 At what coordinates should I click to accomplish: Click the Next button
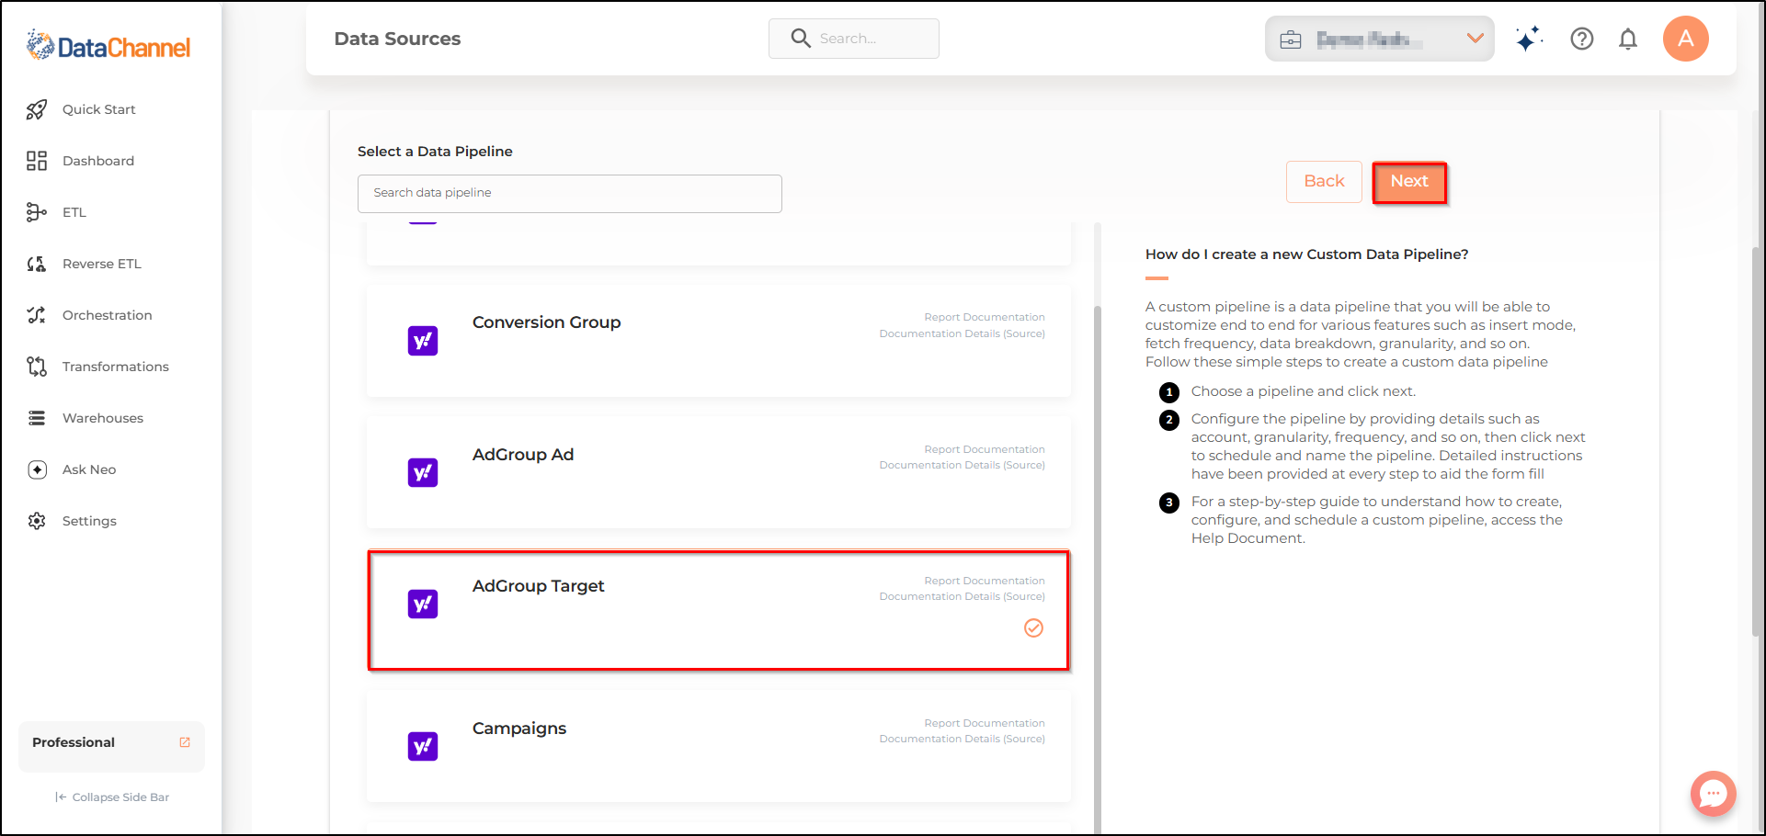coord(1409,182)
